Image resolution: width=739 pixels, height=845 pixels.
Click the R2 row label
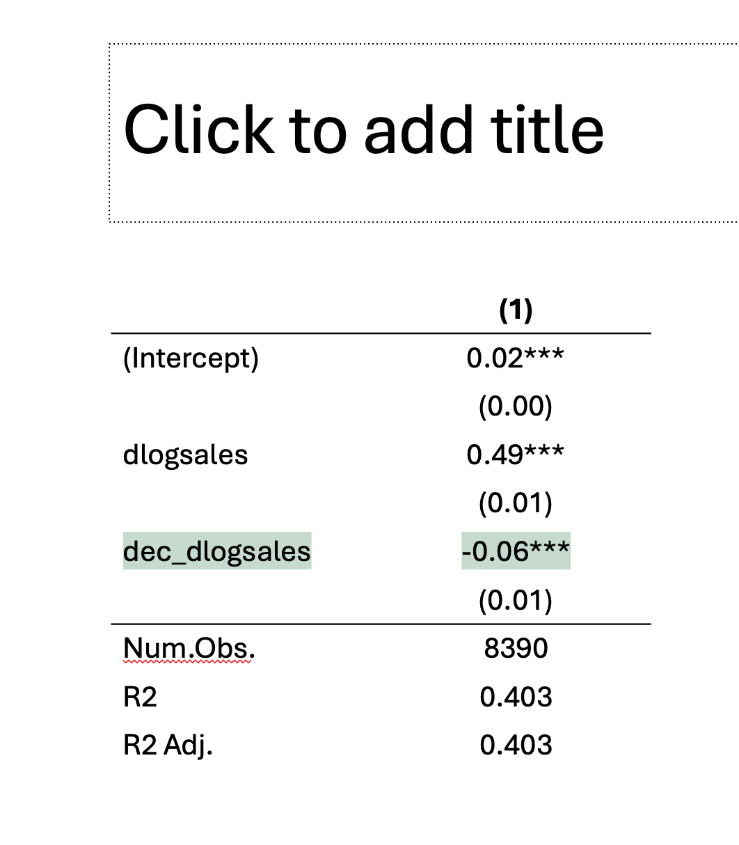140,697
